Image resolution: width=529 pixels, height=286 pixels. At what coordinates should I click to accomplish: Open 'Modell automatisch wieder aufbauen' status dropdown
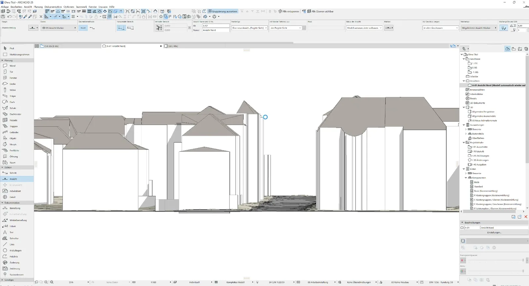364,28
